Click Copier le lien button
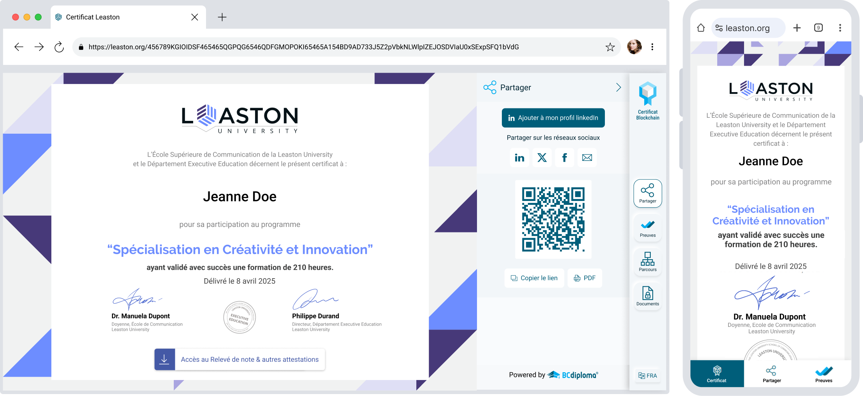 (534, 278)
